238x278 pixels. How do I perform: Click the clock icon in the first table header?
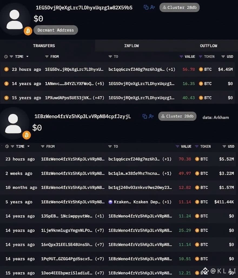(6, 56)
